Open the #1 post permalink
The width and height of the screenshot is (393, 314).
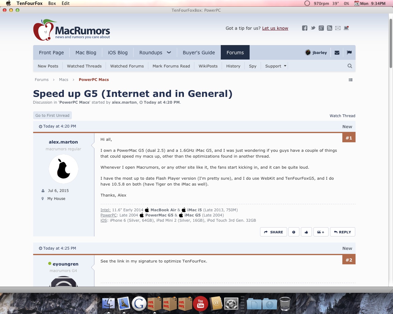pyautogui.click(x=349, y=138)
